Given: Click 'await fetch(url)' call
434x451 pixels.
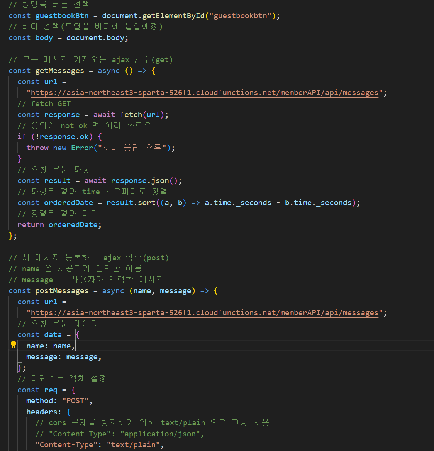Looking at the screenshot, I should point(129,115).
